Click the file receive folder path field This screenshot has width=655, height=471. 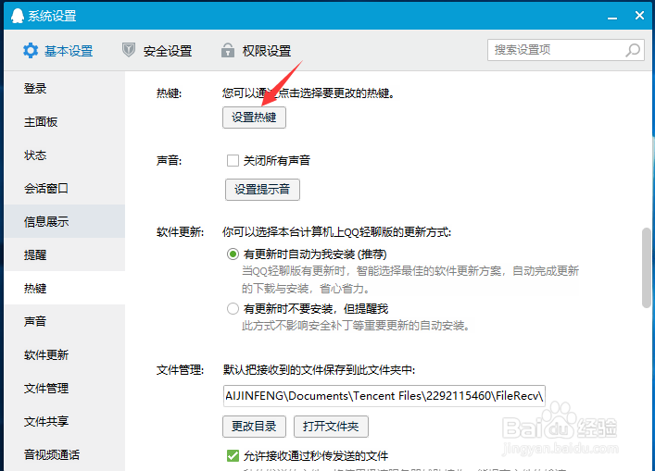click(x=384, y=396)
